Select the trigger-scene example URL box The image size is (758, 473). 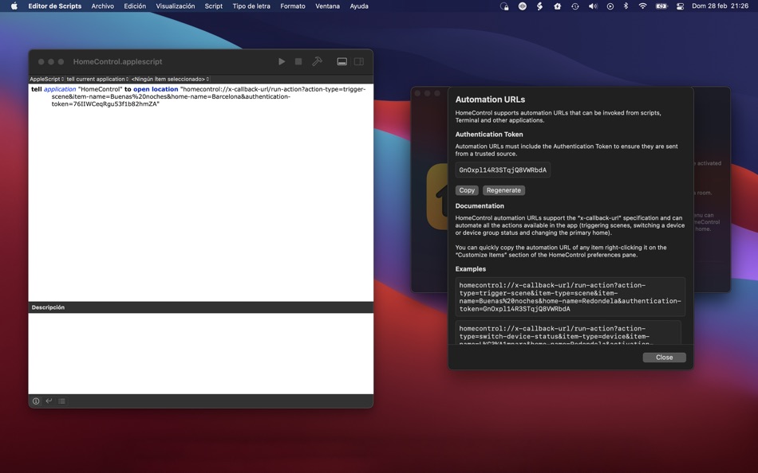(x=570, y=297)
